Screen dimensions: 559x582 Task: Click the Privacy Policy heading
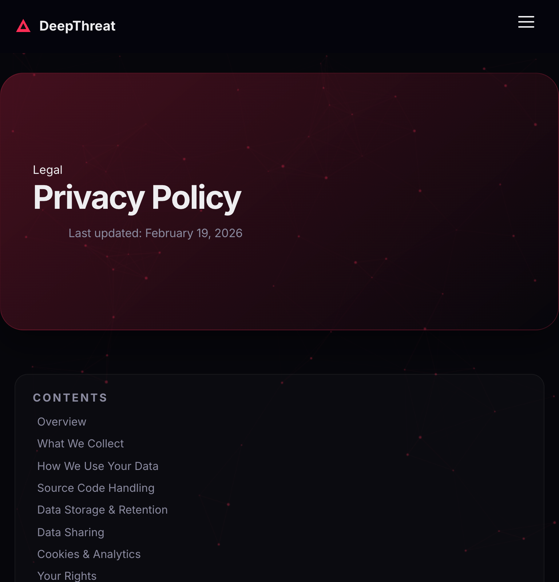click(137, 198)
